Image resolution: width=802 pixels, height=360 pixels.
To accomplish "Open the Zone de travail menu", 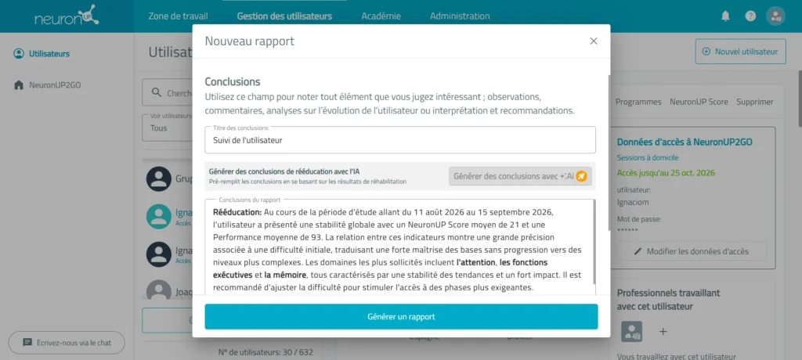I will [x=178, y=16].
